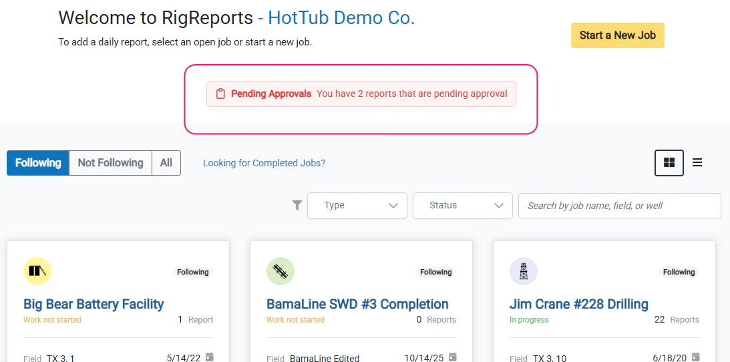Click the date 6/18/20

pos(669,358)
